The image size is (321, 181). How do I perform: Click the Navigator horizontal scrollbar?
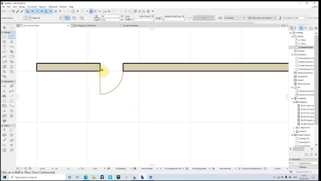point(299,149)
